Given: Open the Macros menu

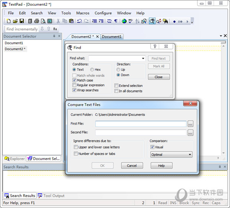Looking at the screenshot, I should tap(83, 13).
